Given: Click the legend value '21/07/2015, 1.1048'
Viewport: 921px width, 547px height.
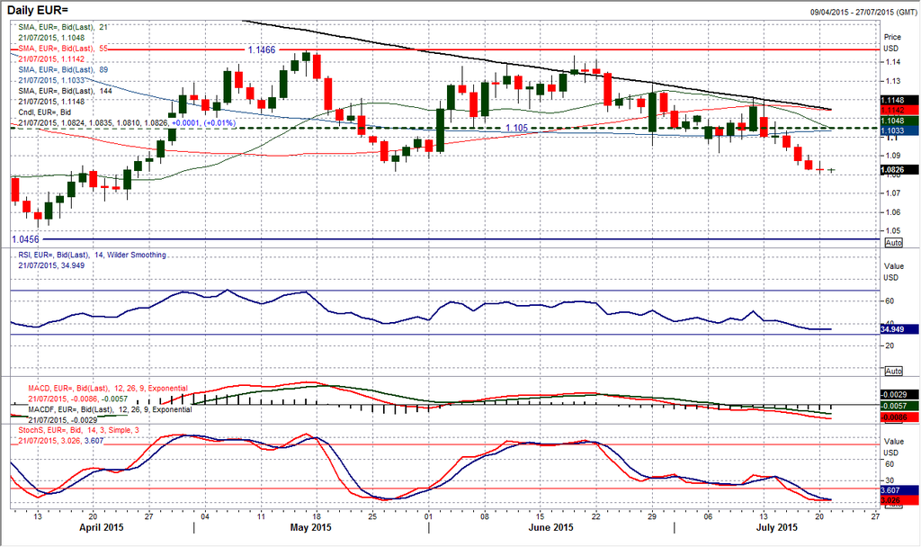Looking at the screenshot, I should 51,38.
